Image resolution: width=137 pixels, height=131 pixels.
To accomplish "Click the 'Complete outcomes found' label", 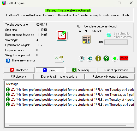I will pyautogui.click(x=100, y=26).
